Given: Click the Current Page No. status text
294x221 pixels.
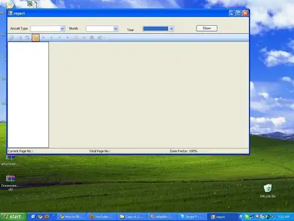Looking at the screenshot, I should click(x=21, y=151).
